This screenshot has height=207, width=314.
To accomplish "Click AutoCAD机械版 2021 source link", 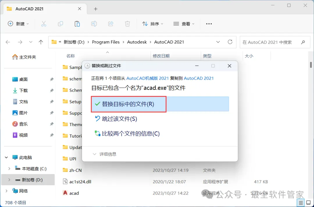I will 147,78.
